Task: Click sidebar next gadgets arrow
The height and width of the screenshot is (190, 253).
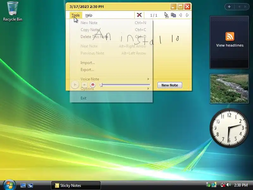Action: [245, 7]
